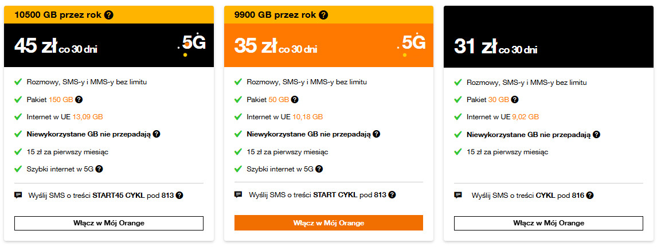The image size is (661, 250).
Task: Open help for Pakiet 30 GB
Action: [515, 100]
